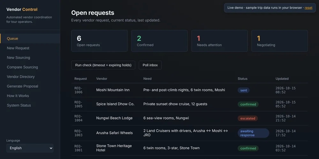This screenshot has width=319, height=159.
Task: Select request ID REQ-1005
Action: click(x=78, y=104)
